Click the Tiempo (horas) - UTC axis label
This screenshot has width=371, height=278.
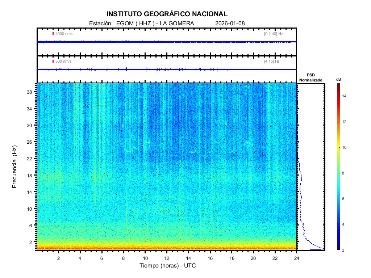pos(168,266)
